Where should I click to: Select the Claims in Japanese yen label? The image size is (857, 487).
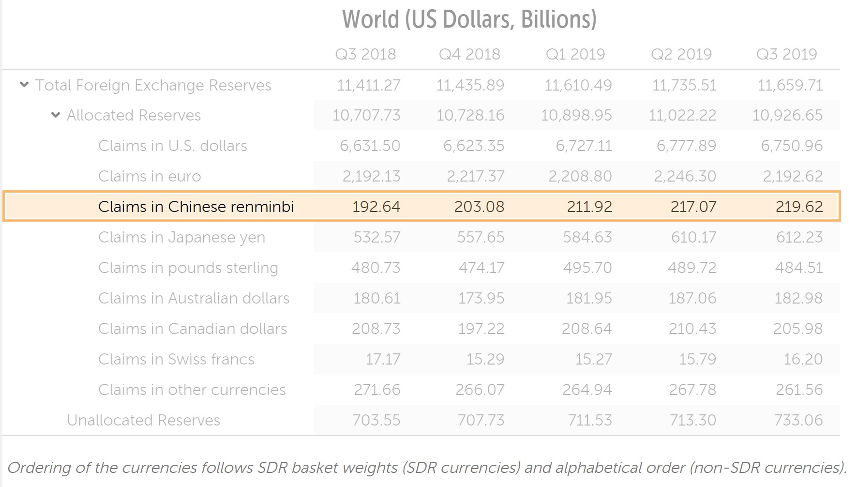[x=181, y=237]
